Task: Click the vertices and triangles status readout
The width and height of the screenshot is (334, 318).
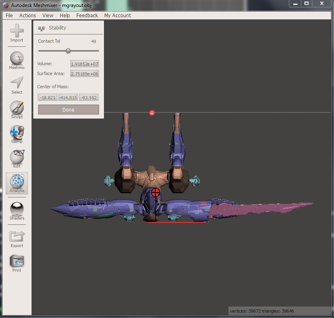Action: pos(262,311)
